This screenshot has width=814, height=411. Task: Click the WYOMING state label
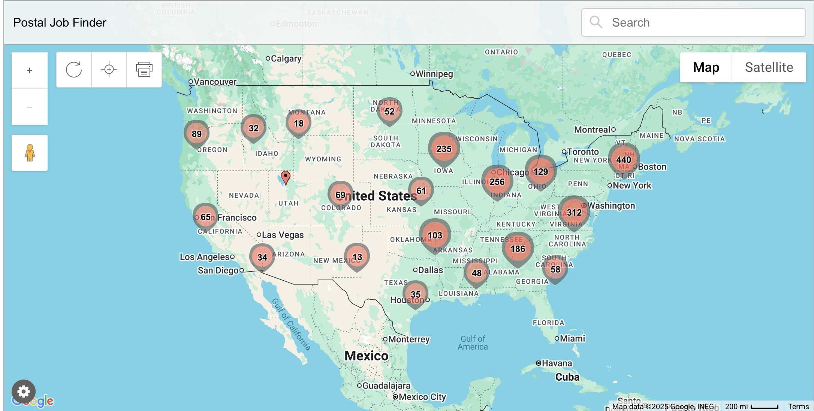(x=323, y=159)
